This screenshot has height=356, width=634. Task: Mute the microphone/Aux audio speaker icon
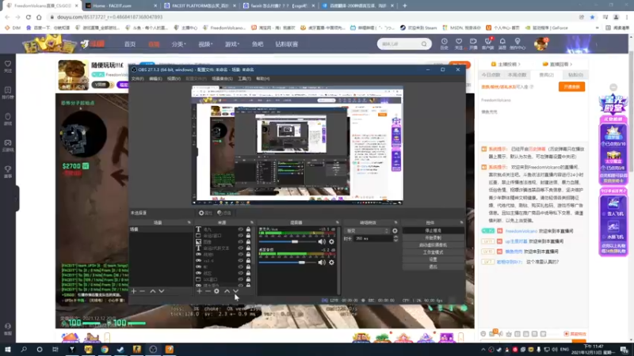[322, 242]
